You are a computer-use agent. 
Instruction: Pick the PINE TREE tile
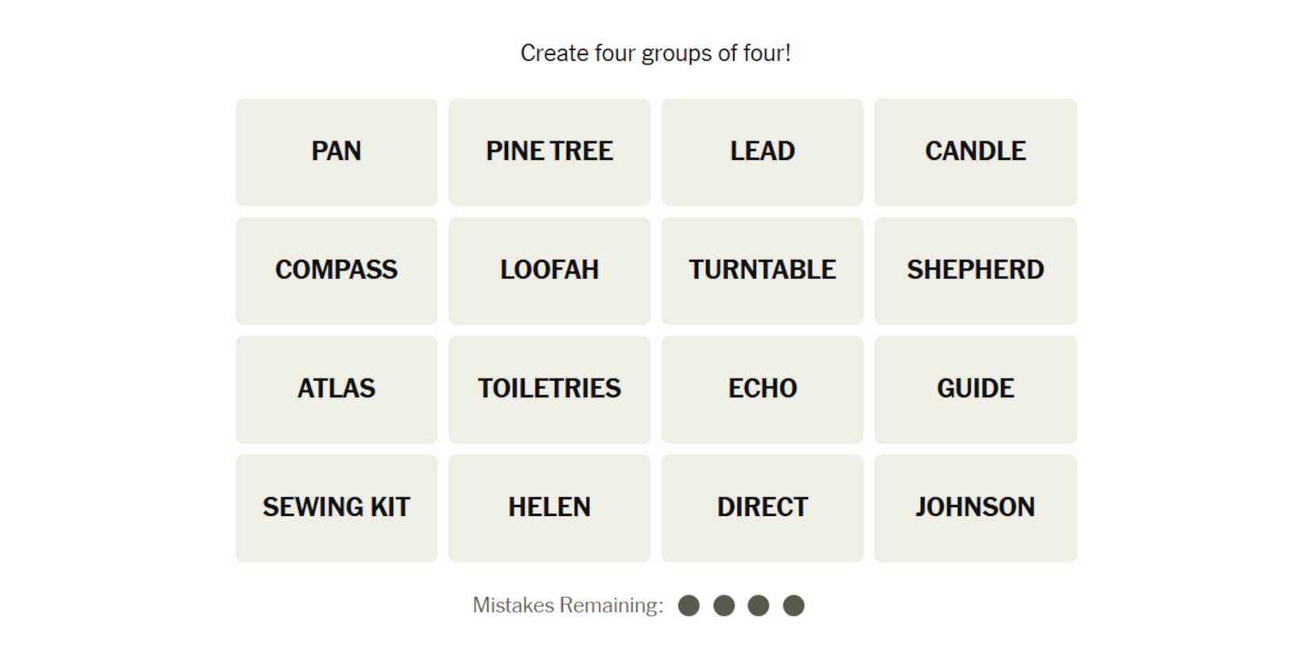pyautogui.click(x=549, y=152)
